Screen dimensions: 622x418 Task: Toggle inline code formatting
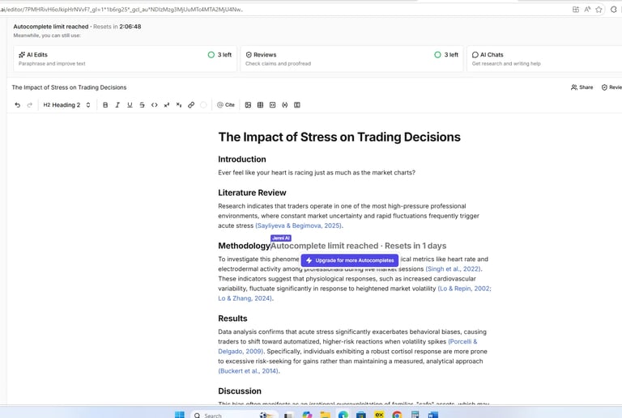pyautogui.click(x=155, y=105)
